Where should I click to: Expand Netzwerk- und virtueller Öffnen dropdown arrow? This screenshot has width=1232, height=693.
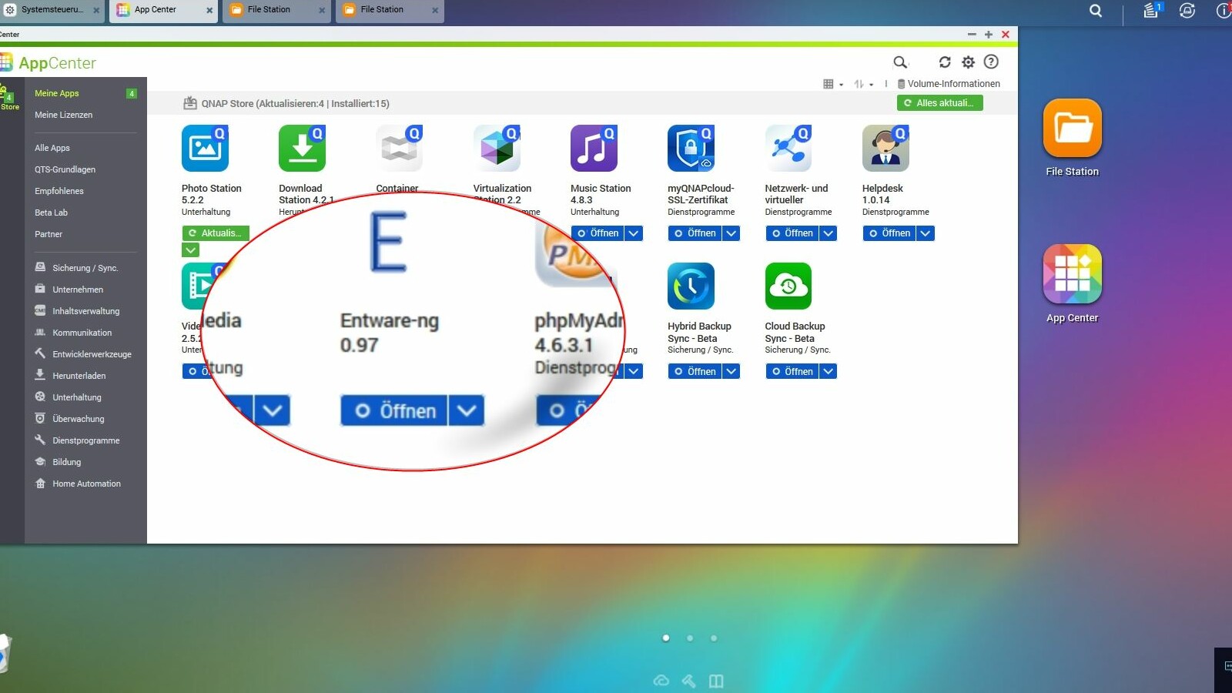828,233
